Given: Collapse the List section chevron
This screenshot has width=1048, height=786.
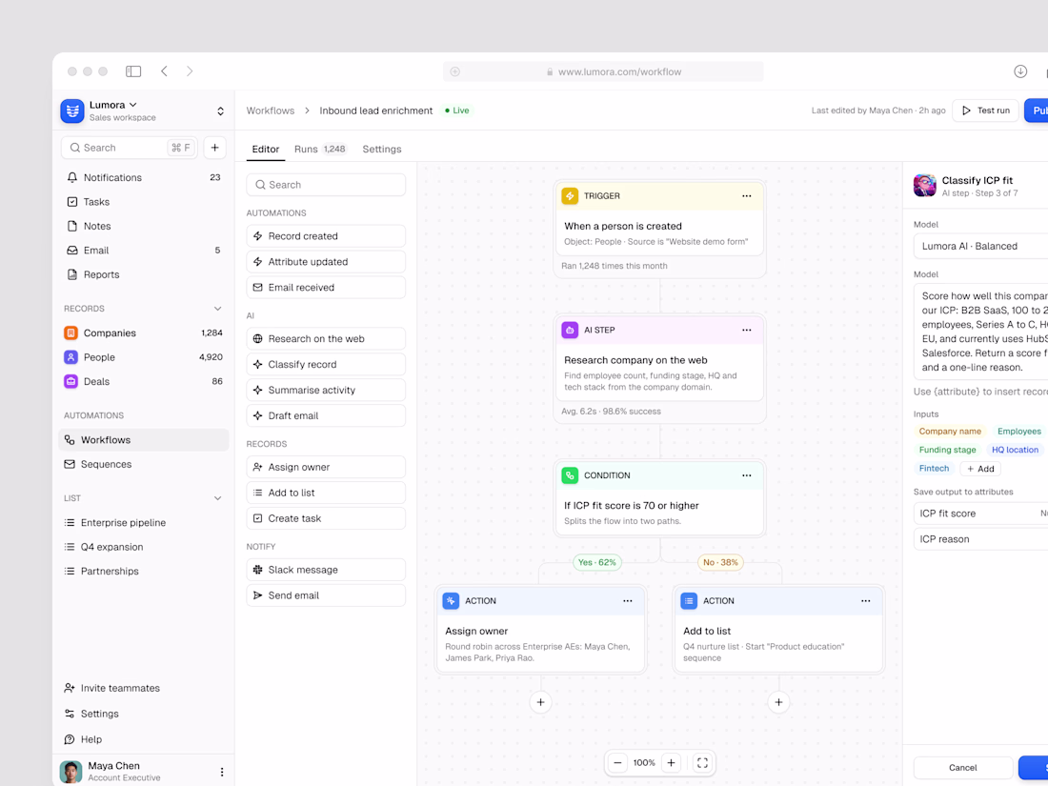Looking at the screenshot, I should click(x=217, y=498).
